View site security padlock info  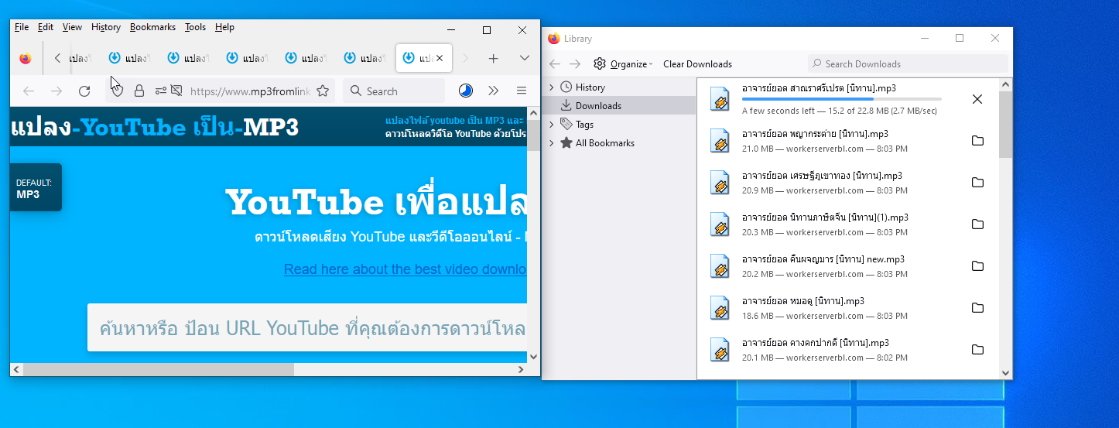click(x=139, y=91)
